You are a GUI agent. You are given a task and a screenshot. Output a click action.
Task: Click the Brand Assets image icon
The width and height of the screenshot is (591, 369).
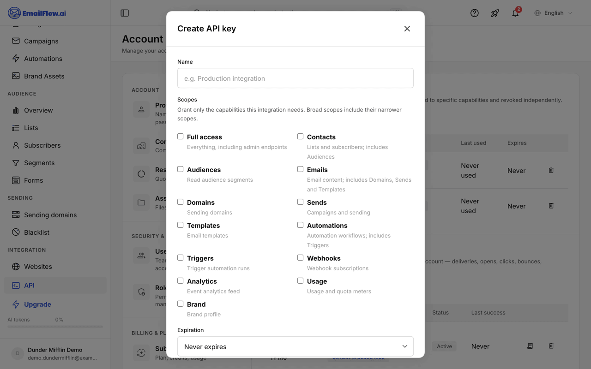pos(16,76)
